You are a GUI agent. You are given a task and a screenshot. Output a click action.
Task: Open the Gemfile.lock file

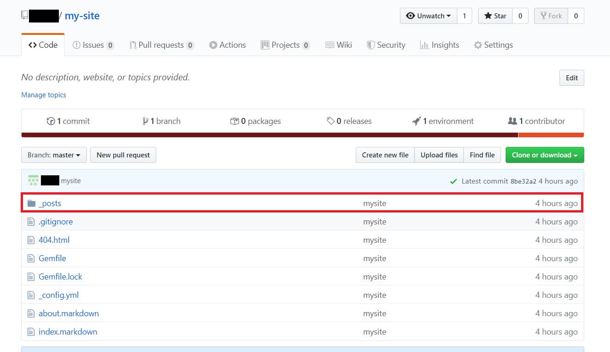[x=60, y=277]
